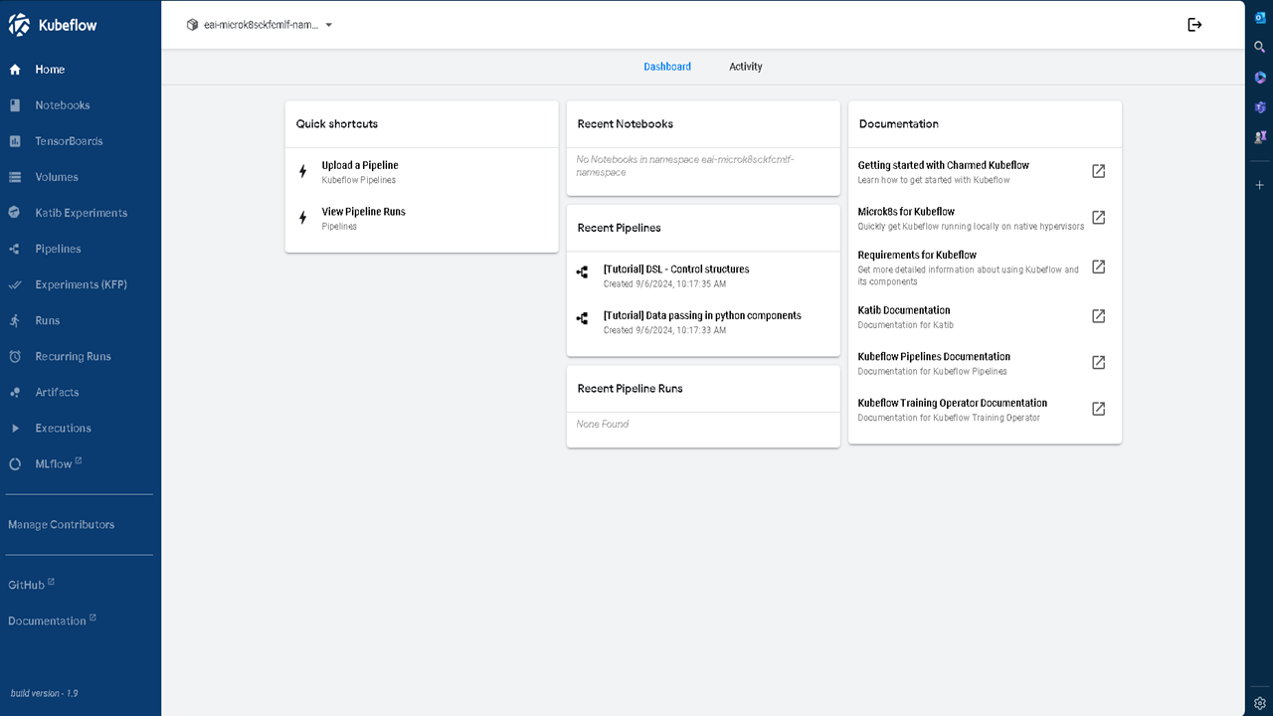Click the logout icon in top bar
Viewport: 1273px width, 716px height.
(x=1195, y=25)
